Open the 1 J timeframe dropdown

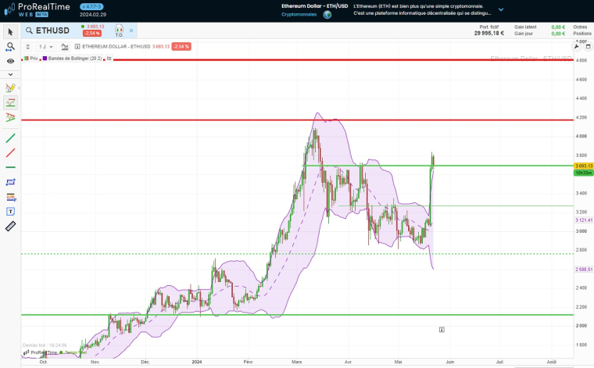(x=46, y=47)
